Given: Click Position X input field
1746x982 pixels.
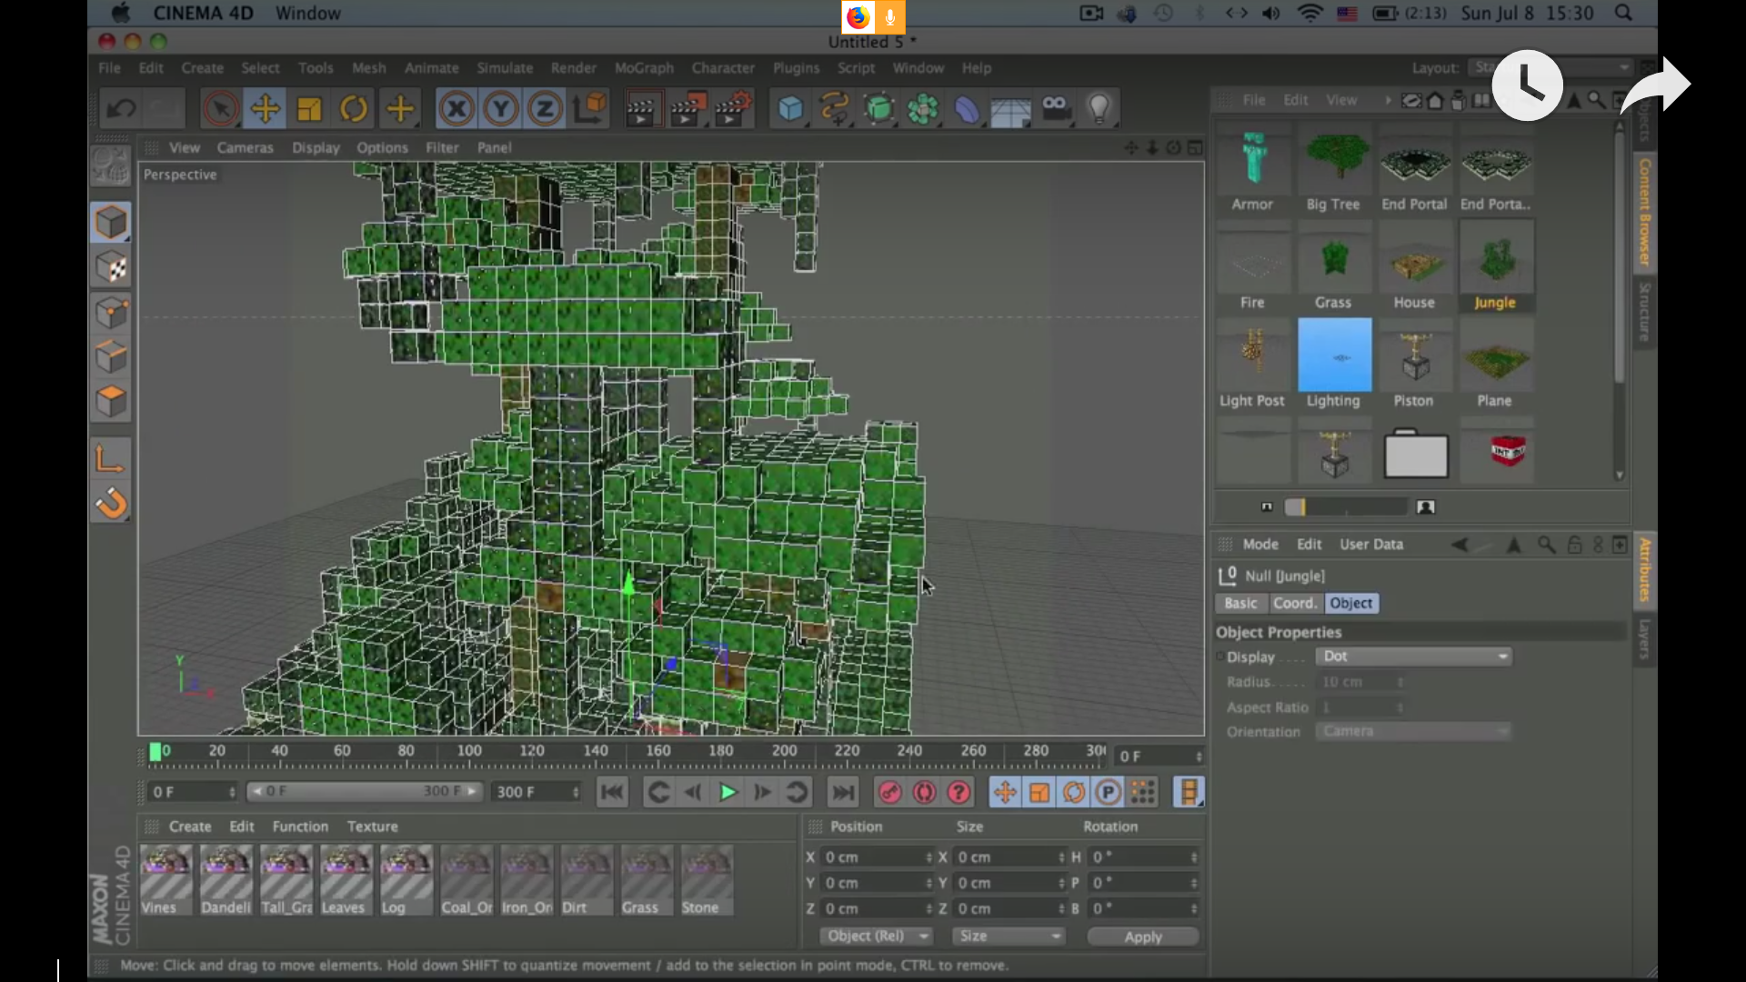Looking at the screenshot, I should click(878, 857).
